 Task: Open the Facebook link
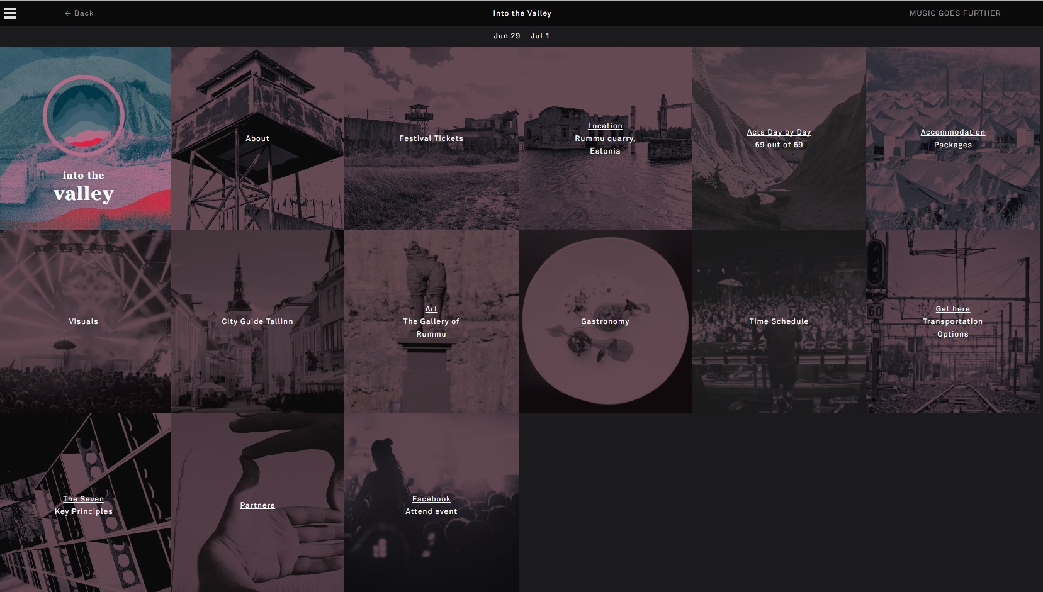click(431, 499)
